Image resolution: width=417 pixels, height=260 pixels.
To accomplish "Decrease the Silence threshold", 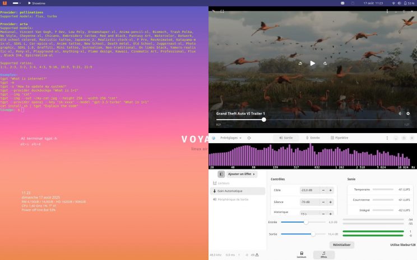I will pyautogui.click(x=323, y=202).
